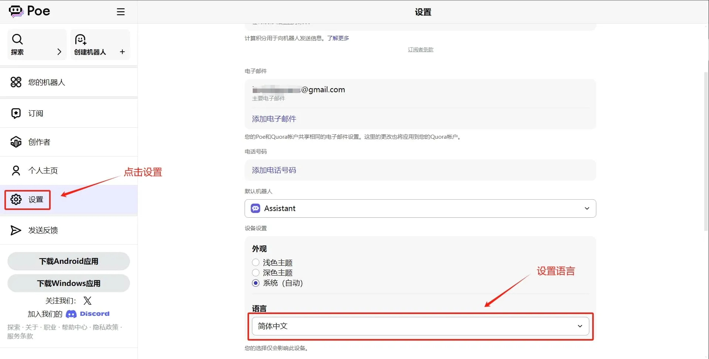This screenshot has width=709, height=359.
Task: Click the profile person icon
Action: coord(16,170)
